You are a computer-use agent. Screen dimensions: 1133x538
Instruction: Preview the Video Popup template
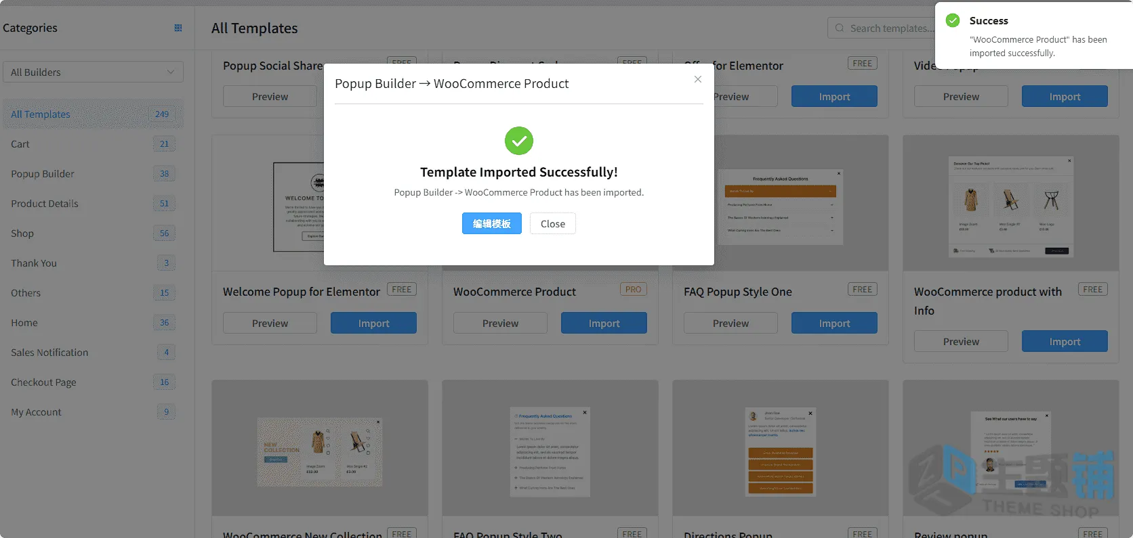[961, 96]
